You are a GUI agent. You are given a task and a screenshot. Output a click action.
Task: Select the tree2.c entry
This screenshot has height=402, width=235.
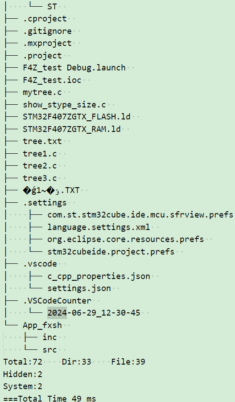[40, 166]
